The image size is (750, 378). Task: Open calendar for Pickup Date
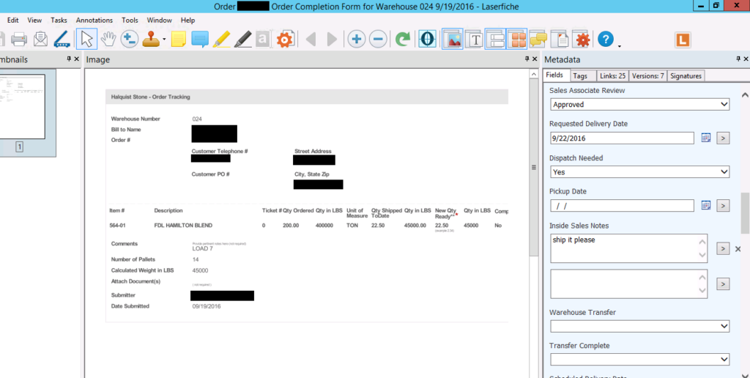coord(706,206)
